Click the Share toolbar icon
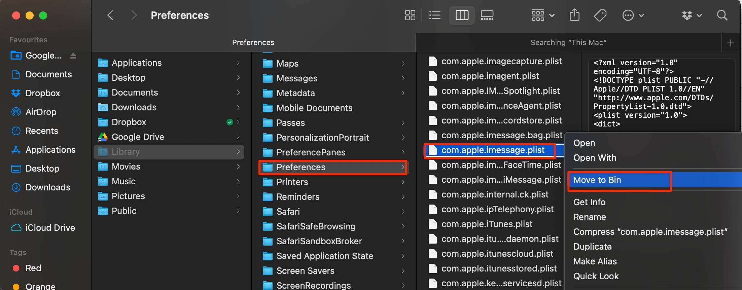Screen dimensions: 742x290 (x=574, y=15)
